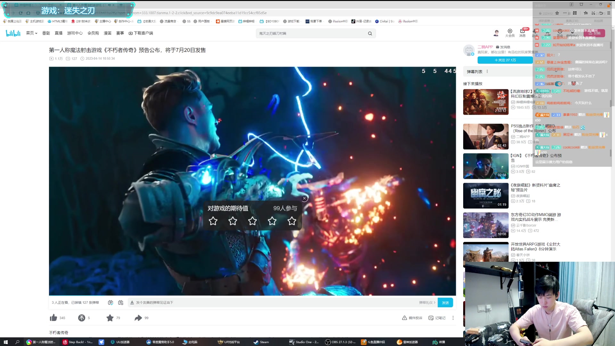Open the Windows taskbar search icon
The width and height of the screenshot is (615, 346).
pos(17,342)
